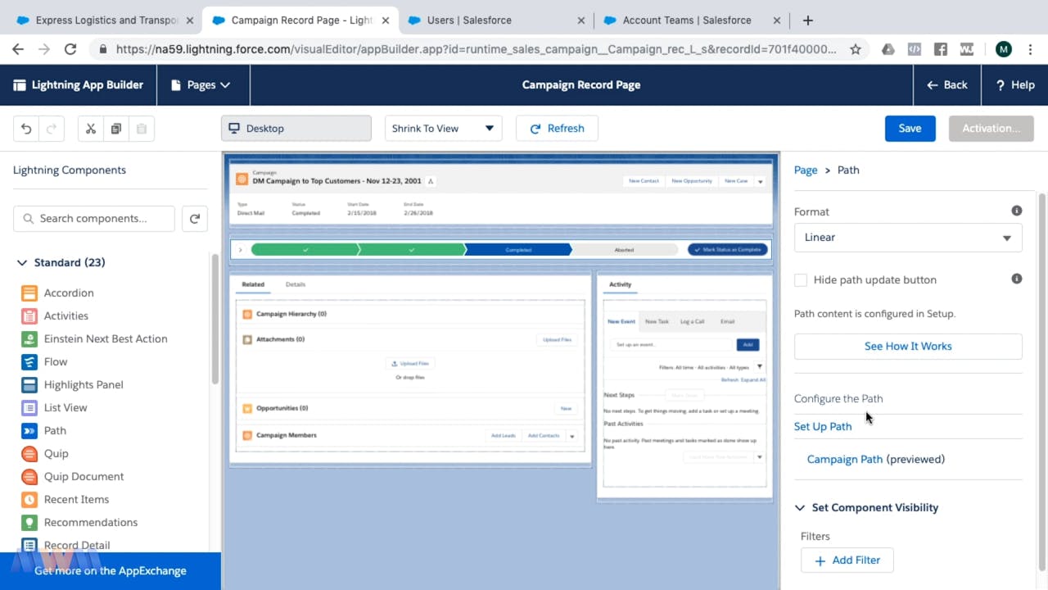This screenshot has width=1048, height=590.
Task: Open Chrome profile avatar M
Action: [1004, 49]
